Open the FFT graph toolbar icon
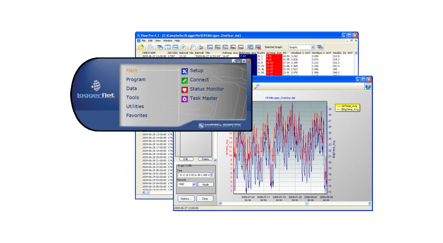 (241, 47)
